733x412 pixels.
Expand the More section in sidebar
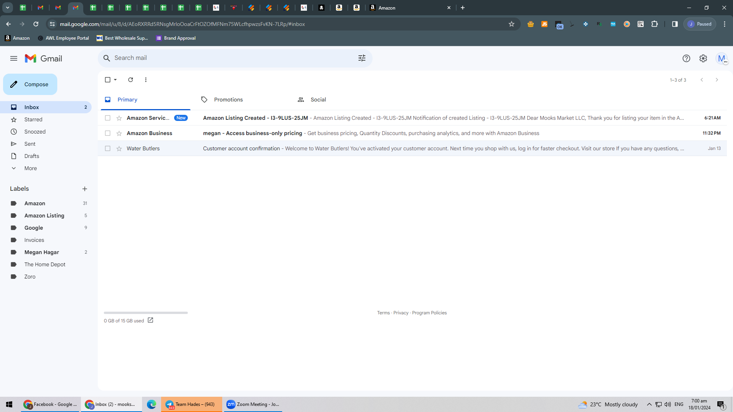coord(31,168)
